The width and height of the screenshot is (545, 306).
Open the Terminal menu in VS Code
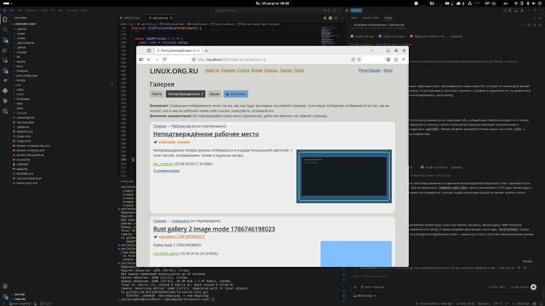tap(72, 10)
